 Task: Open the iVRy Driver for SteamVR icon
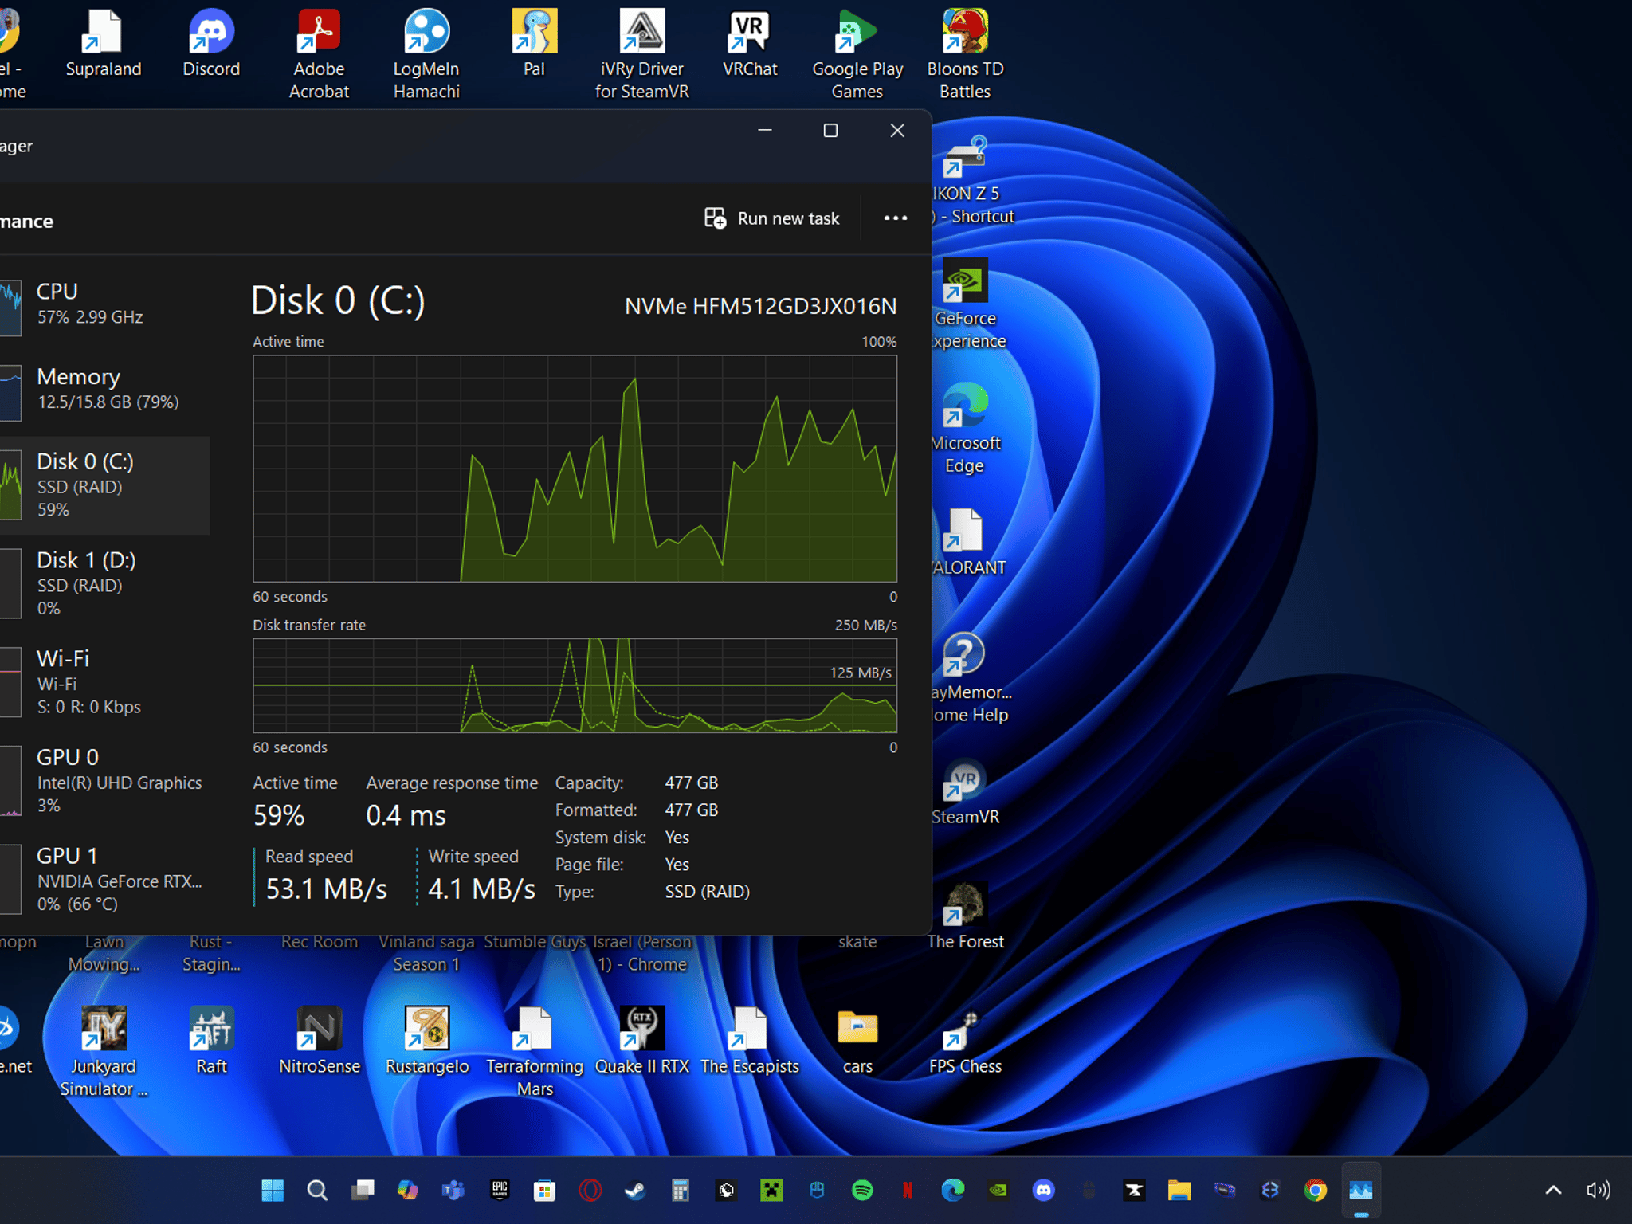pyautogui.click(x=642, y=54)
